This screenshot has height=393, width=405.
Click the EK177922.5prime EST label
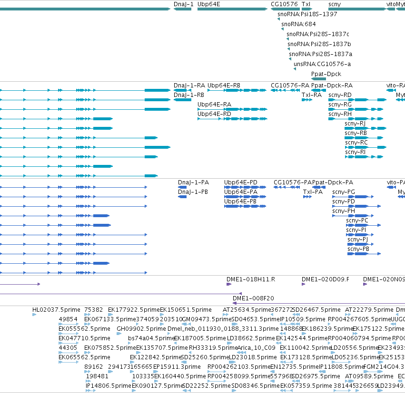click(134, 310)
